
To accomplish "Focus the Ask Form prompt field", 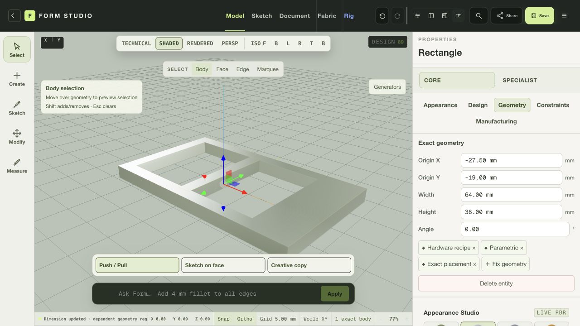I will click(x=216, y=294).
